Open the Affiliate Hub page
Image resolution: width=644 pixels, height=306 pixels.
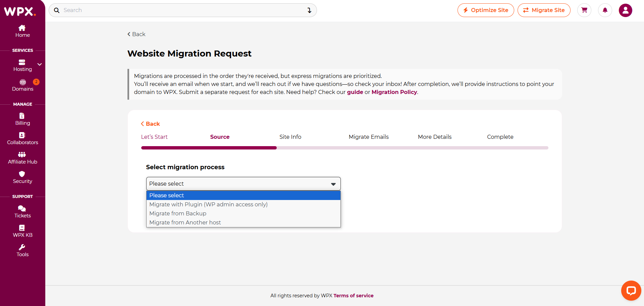point(22,158)
